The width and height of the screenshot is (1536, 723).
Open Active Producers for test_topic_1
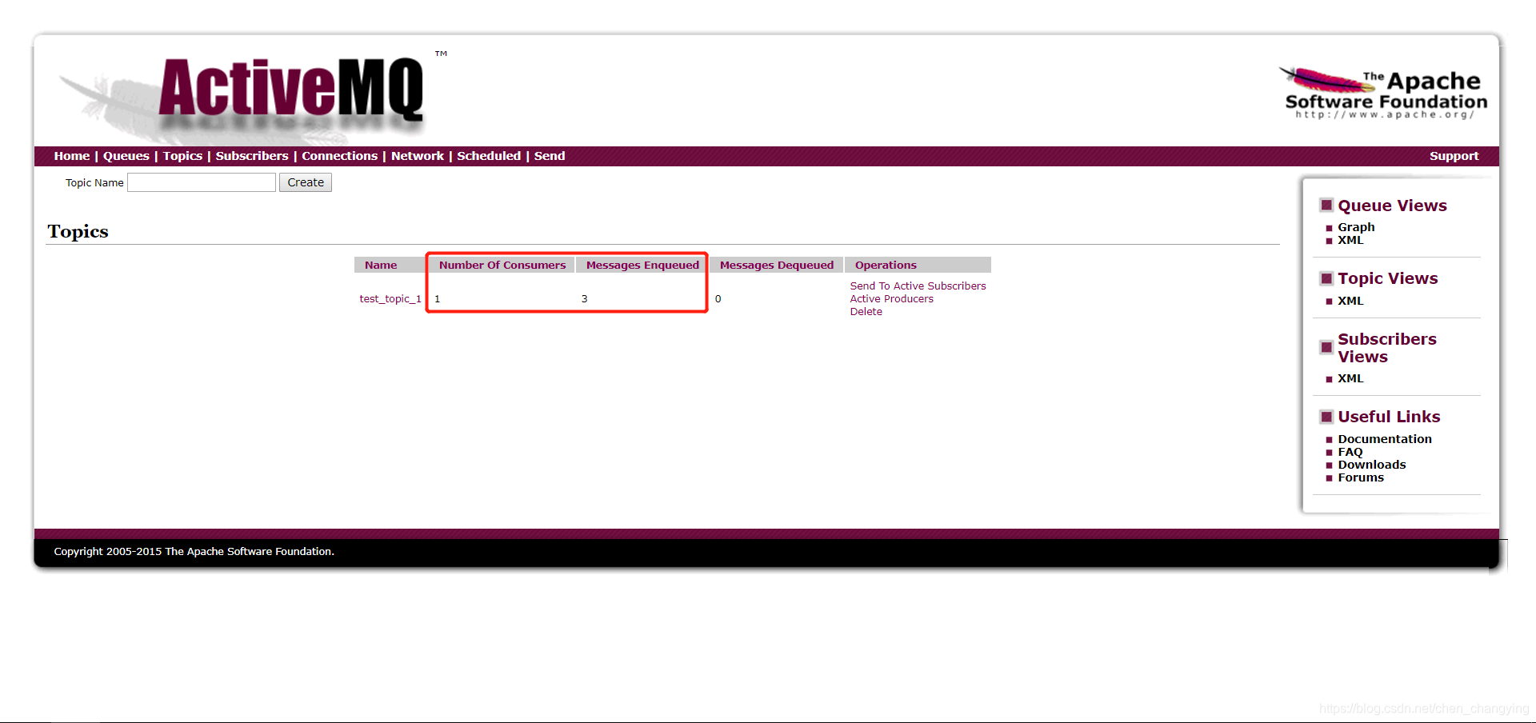coord(891,298)
